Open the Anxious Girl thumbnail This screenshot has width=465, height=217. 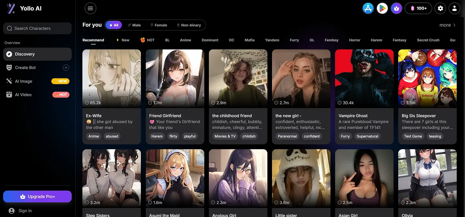coord(238,178)
